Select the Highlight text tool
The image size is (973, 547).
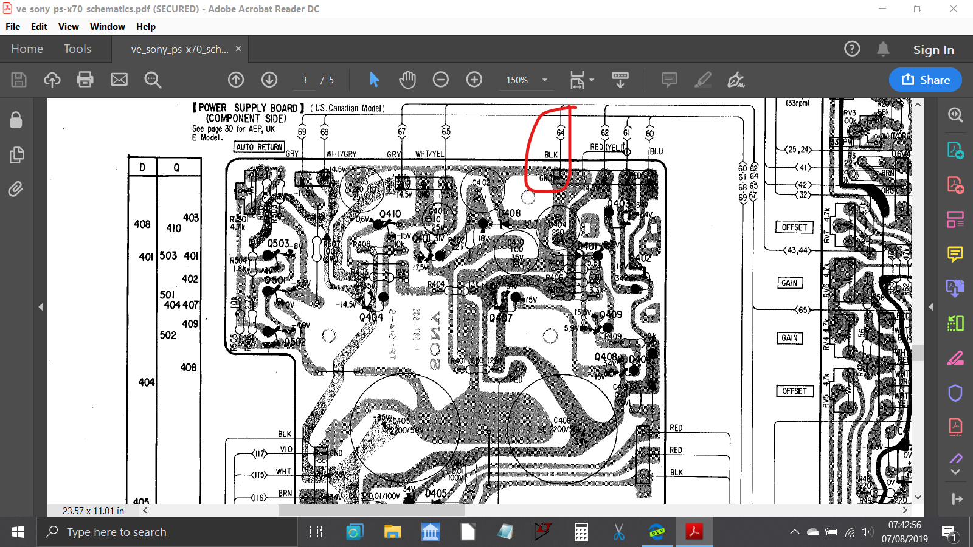coord(703,80)
